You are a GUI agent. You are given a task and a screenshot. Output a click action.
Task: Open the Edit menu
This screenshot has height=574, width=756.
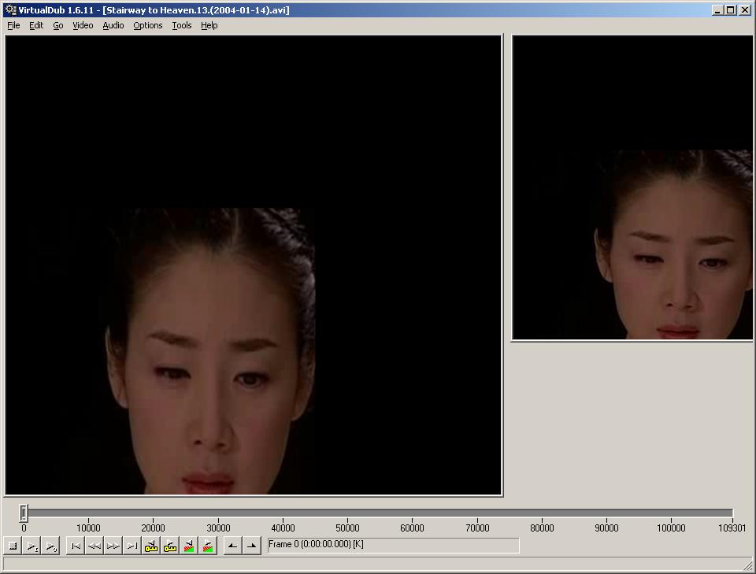pos(36,25)
